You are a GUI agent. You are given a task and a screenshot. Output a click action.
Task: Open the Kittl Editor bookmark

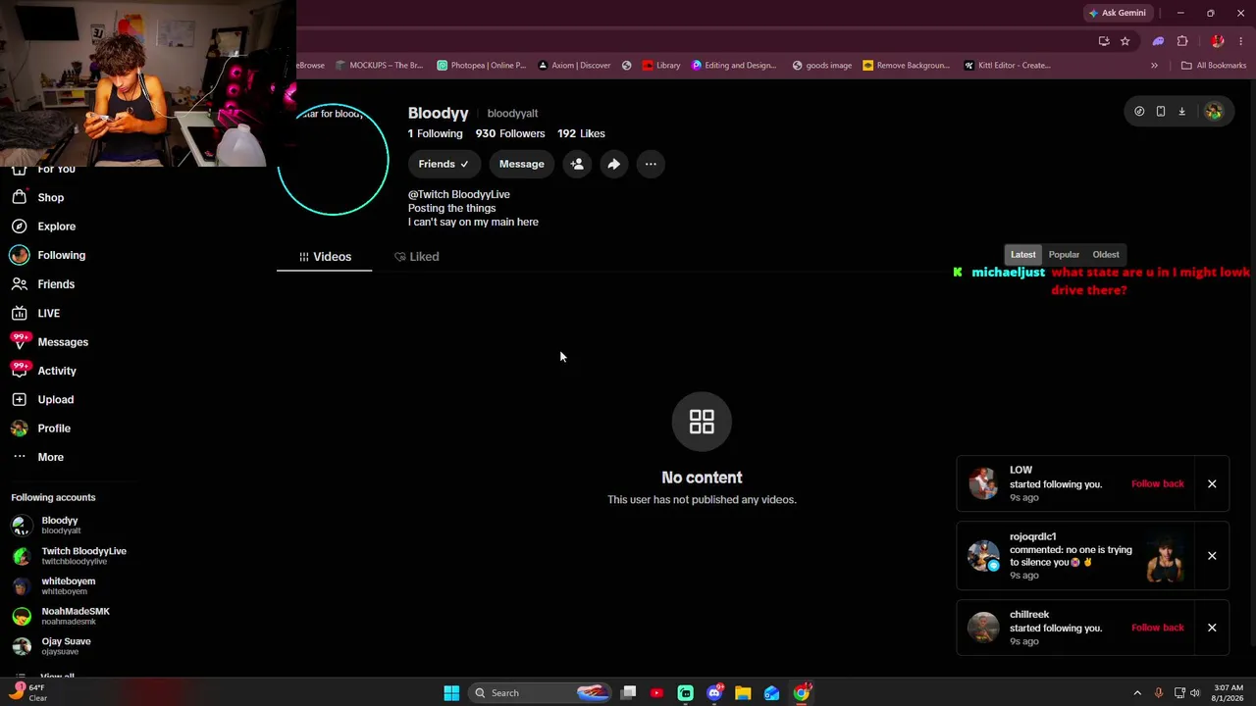pyautogui.click(x=1007, y=66)
